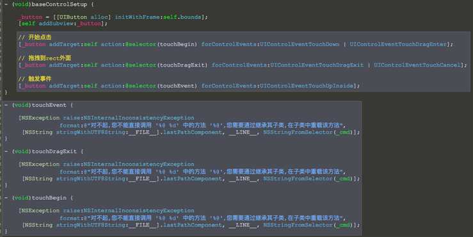
Task: Click the comment '// 触发事件'
Action: pos(35,79)
